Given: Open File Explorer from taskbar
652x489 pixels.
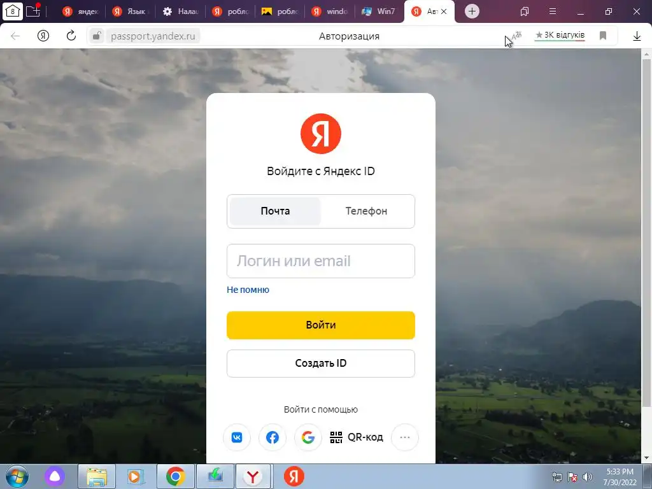Looking at the screenshot, I should click(x=97, y=477).
